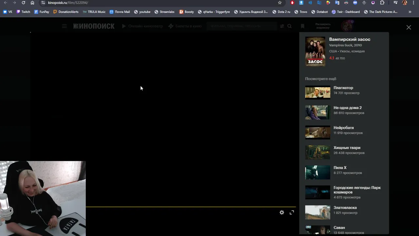
Task: Click the Вампирский засос poster
Action: [315, 51]
